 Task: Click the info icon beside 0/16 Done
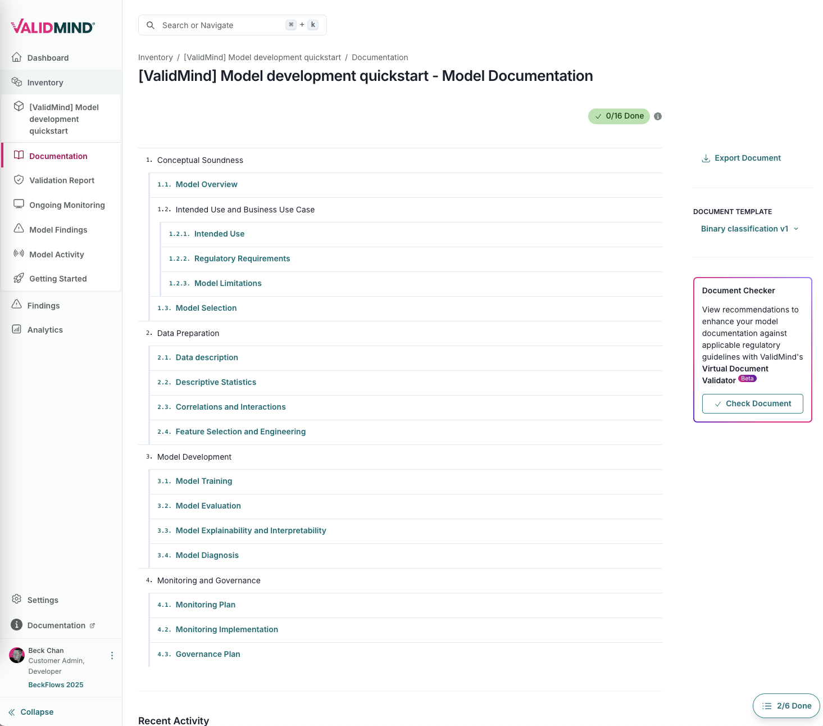coord(658,116)
